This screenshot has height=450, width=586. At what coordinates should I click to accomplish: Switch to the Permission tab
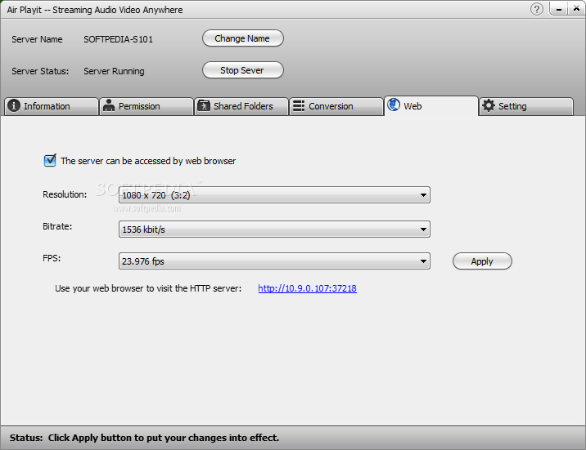pyautogui.click(x=146, y=107)
